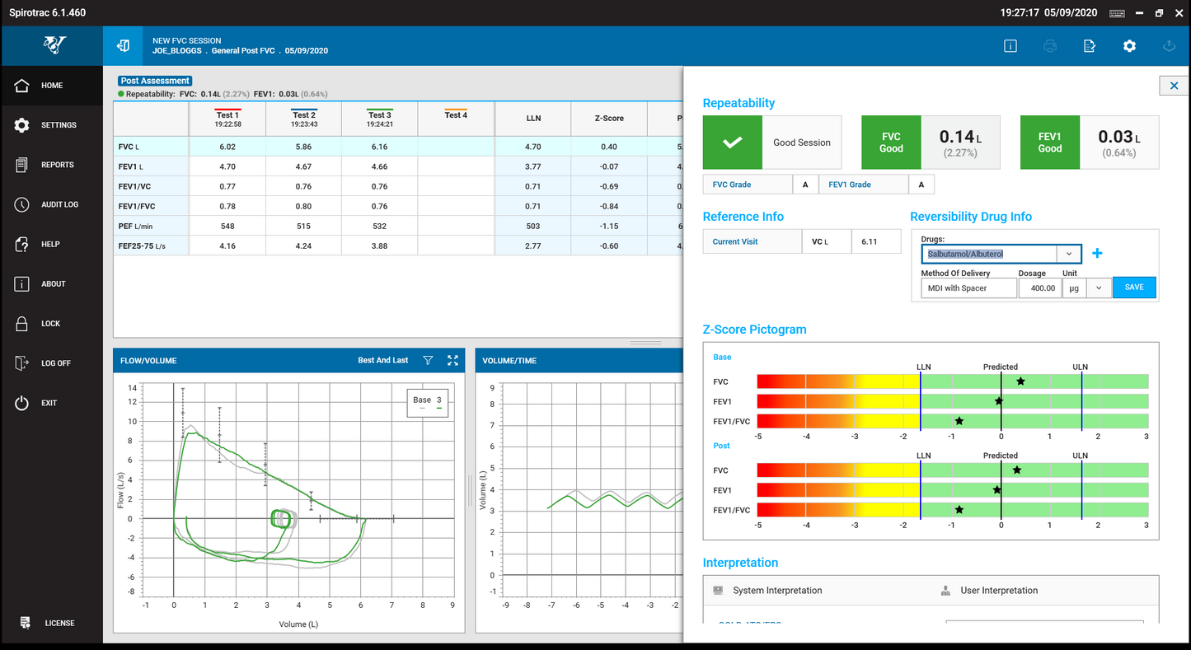The image size is (1191, 650).
Task: Select the FVC Good status tile
Action: (891, 142)
